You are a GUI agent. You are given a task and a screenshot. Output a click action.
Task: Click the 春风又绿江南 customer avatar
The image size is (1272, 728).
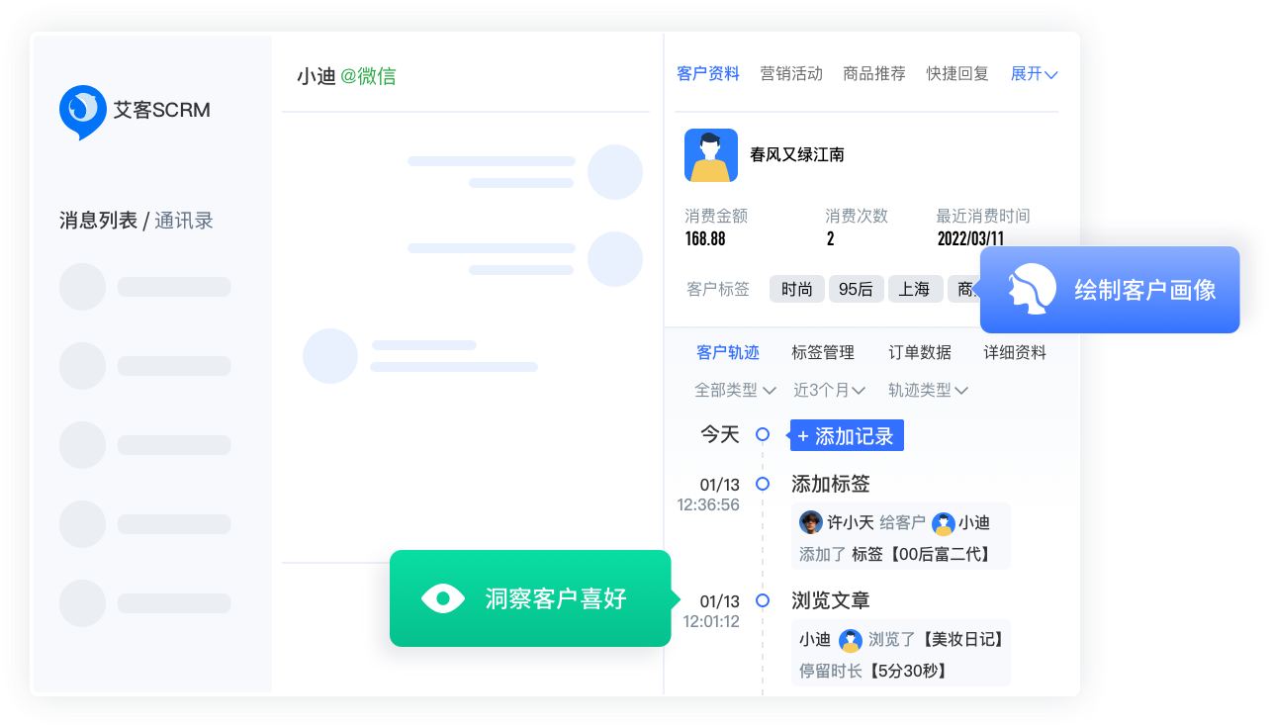(710, 155)
